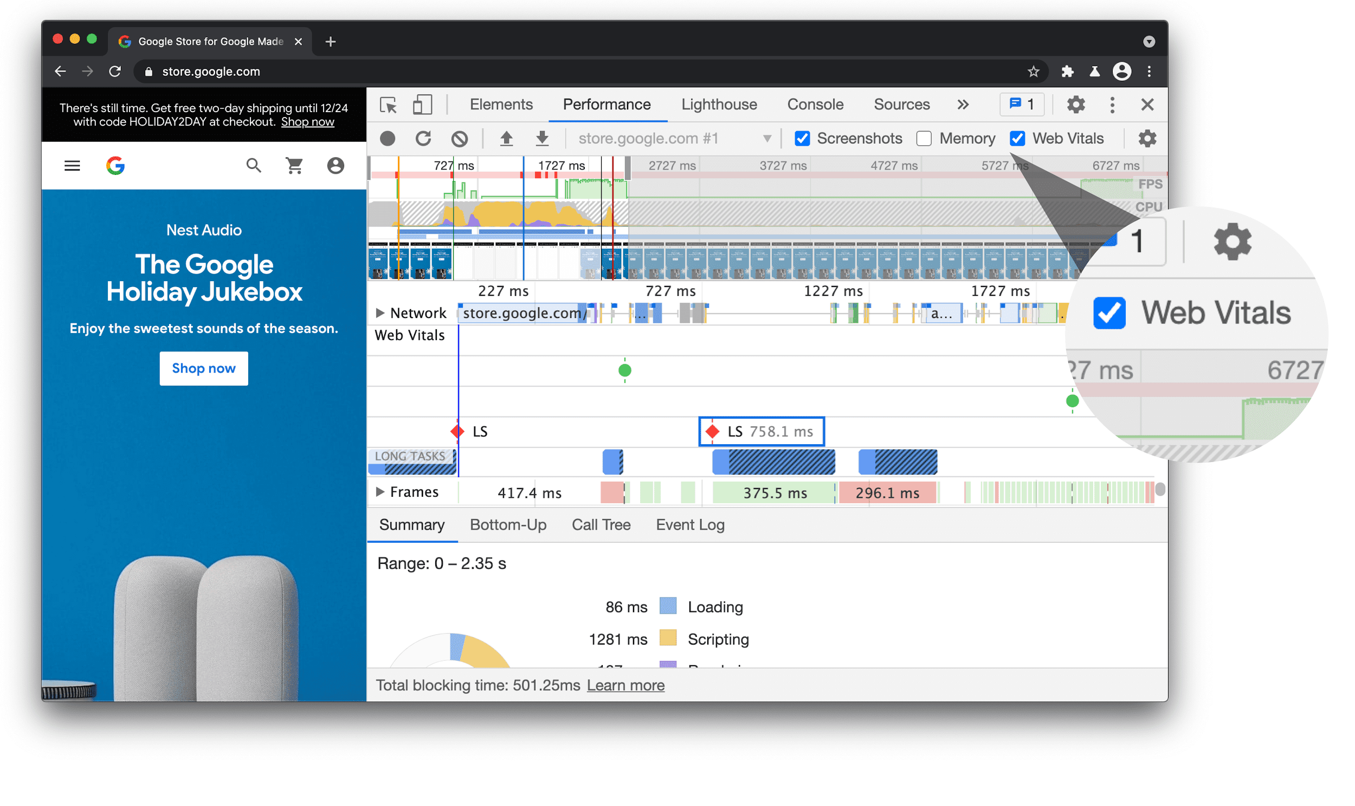Click the Learn more link

pos(625,685)
